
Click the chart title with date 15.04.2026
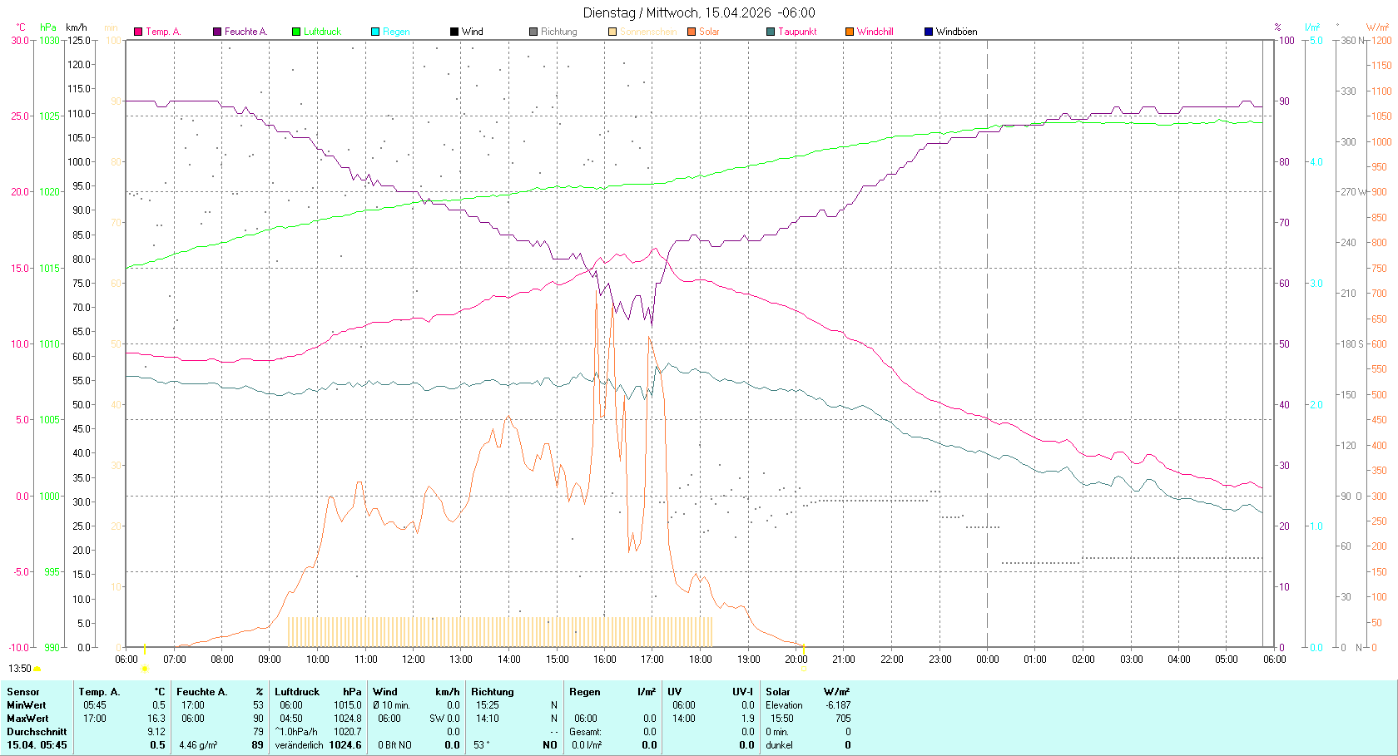699,12
